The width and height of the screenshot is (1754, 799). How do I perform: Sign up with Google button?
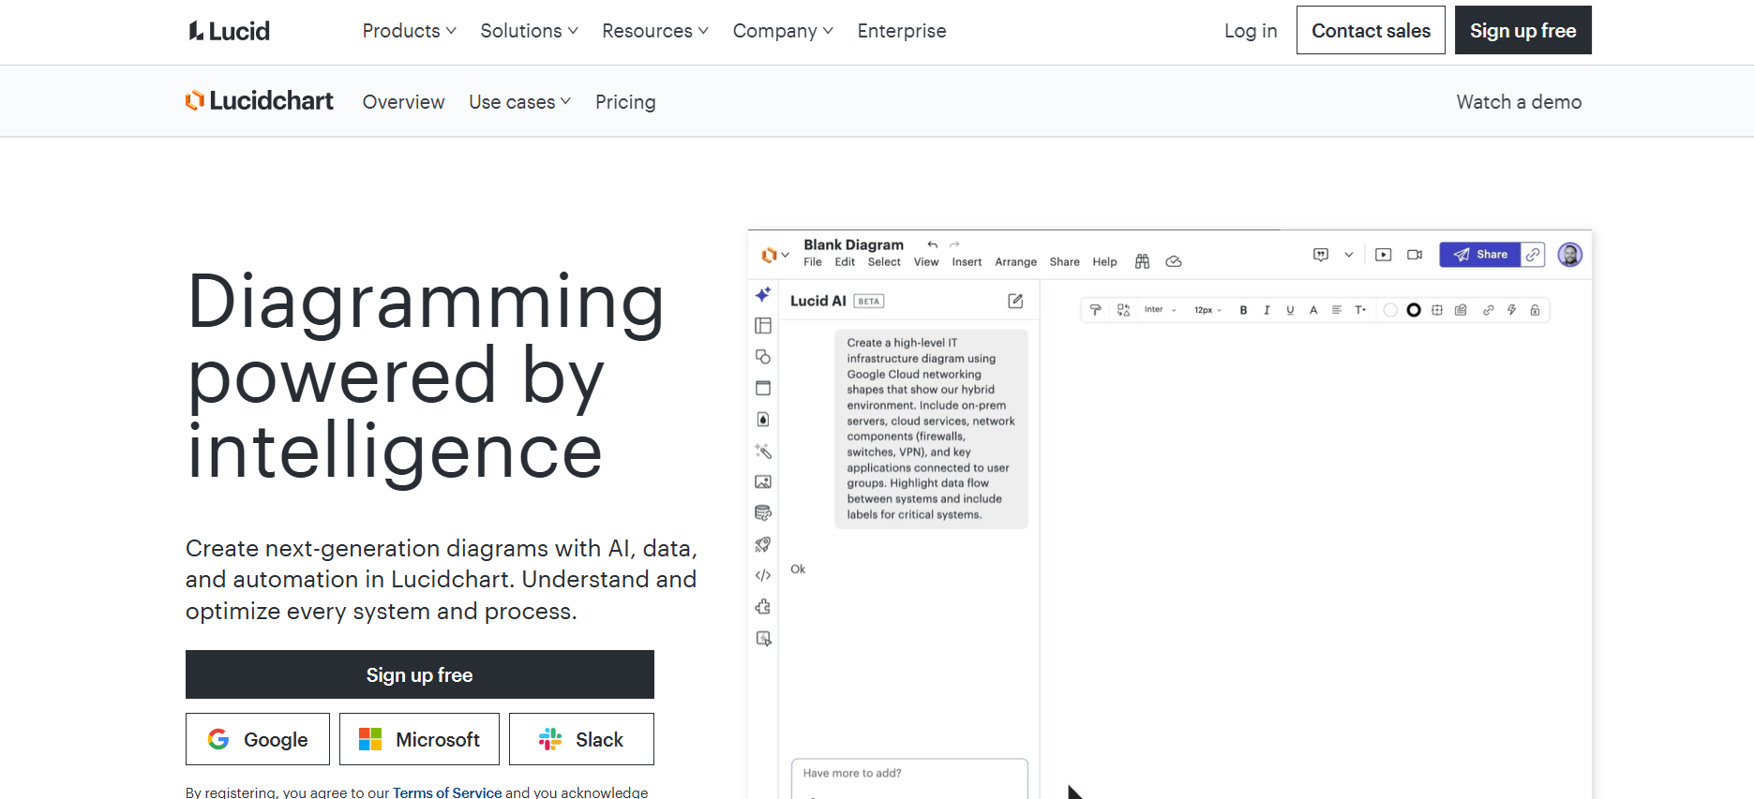pos(258,739)
